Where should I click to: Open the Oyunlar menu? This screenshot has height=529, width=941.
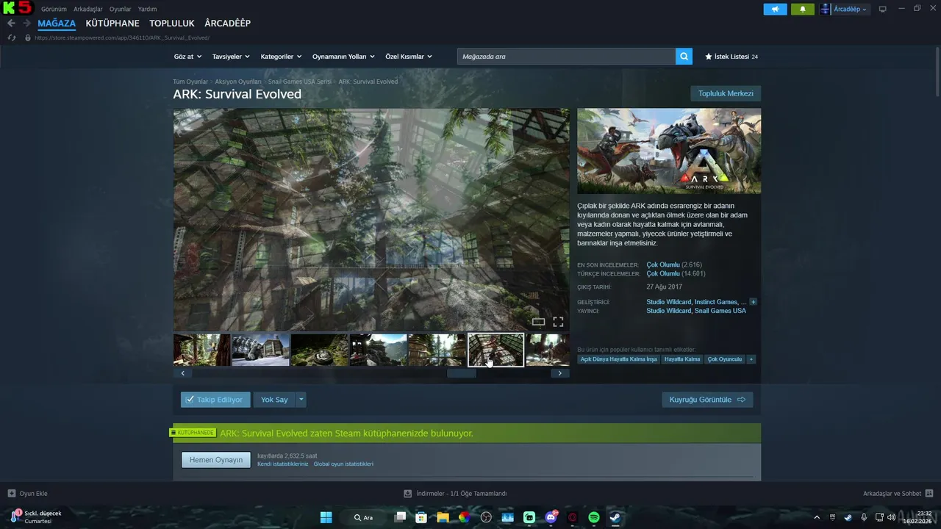coord(121,9)
